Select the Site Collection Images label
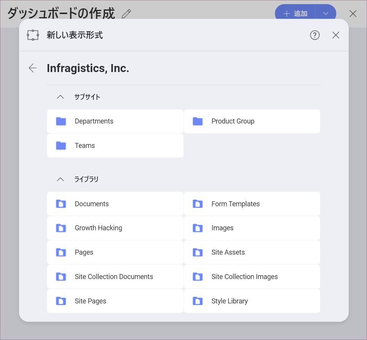Screen dimensions: 367x340 point(245,277)
